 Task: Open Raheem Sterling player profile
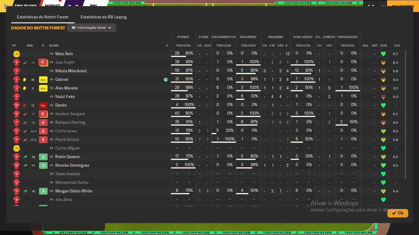70,123
